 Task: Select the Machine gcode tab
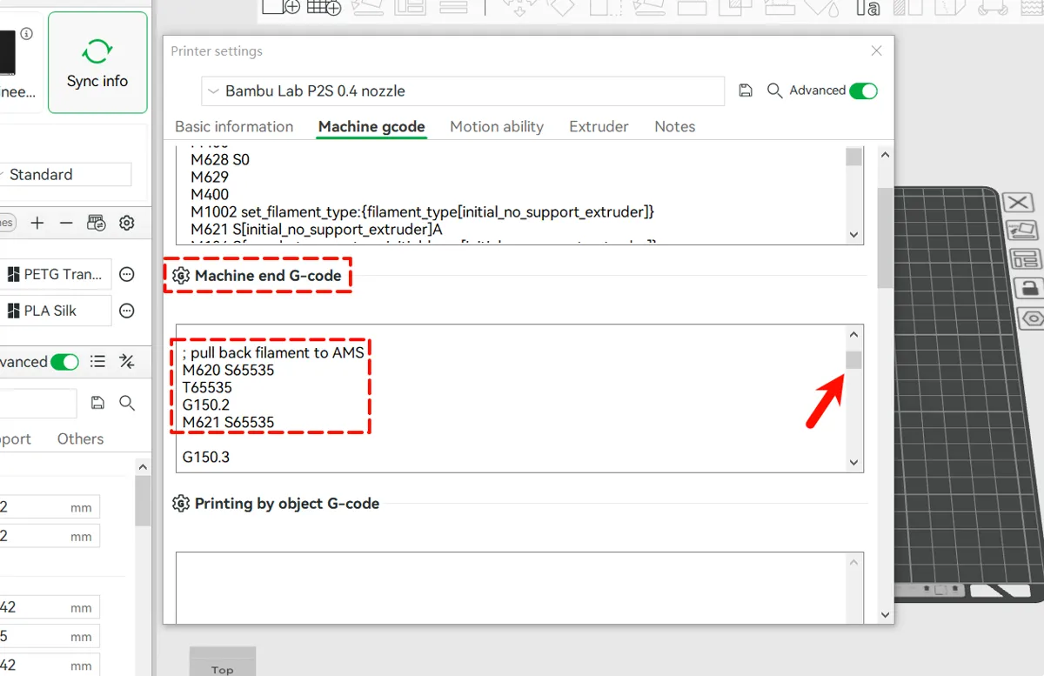click(371, 126)
